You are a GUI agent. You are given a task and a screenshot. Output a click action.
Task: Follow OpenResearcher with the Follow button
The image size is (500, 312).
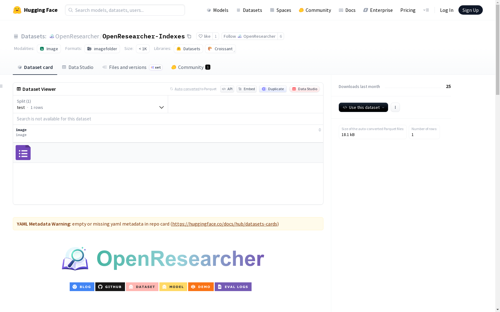click(x=250, y=36)
